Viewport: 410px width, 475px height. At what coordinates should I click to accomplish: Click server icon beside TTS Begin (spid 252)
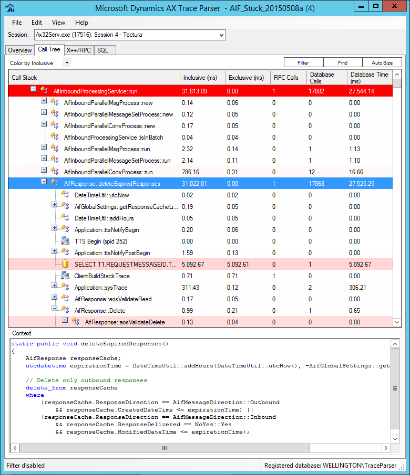pos(65,241)
